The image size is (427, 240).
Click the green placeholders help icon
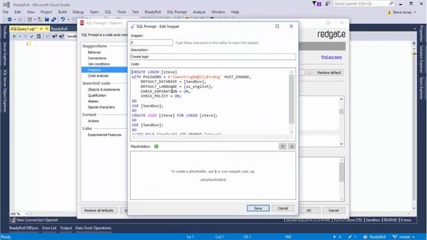(x=156, y=147)
